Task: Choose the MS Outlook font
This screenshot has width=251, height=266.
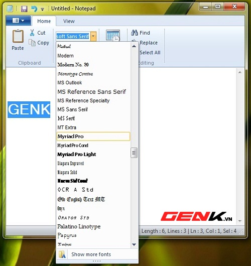Action: point(93,83)
